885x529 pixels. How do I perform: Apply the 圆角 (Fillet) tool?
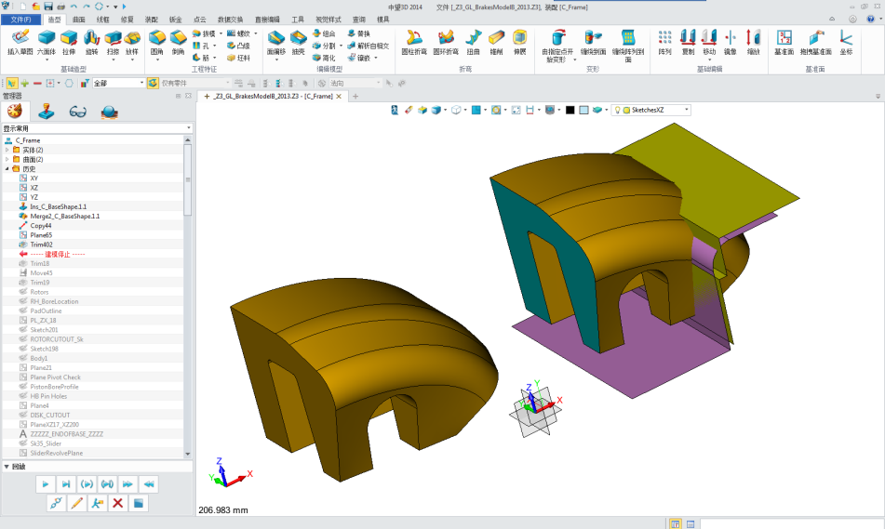click(x=156, y=41)
